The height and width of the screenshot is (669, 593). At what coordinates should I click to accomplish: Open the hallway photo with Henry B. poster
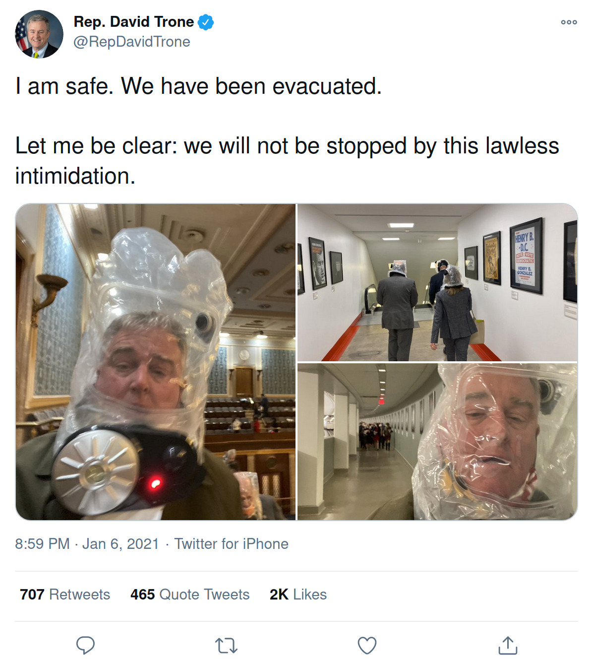click(437, 282)
